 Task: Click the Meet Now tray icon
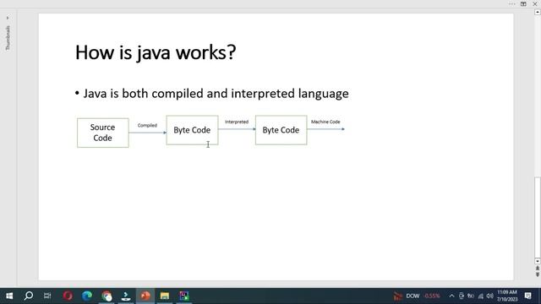pos(462,296)
